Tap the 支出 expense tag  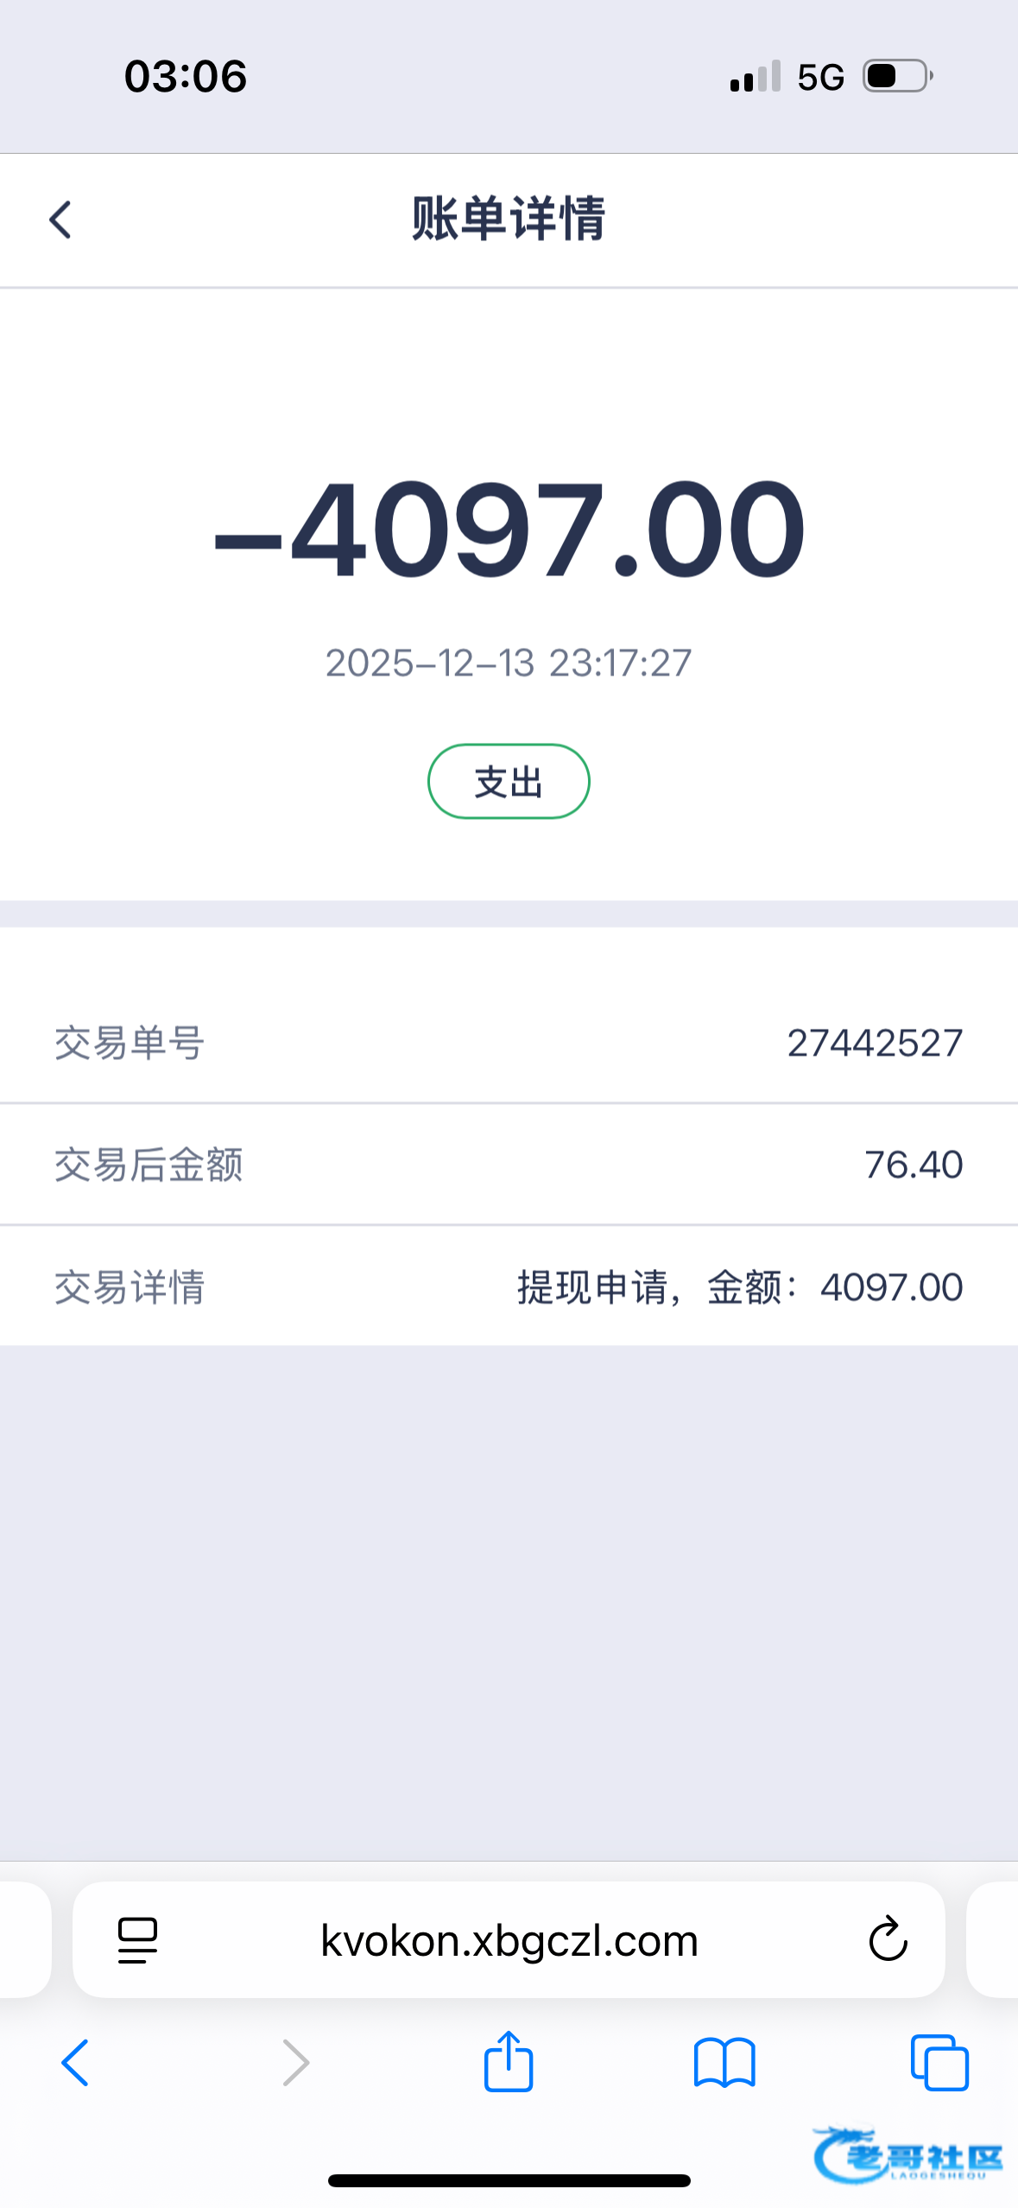[x=509, y=782]
